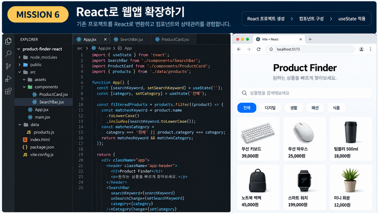Click the React icon on ProductCard.jsx tab
Viewport: 378px width, 213px height.
click(157, 39)
